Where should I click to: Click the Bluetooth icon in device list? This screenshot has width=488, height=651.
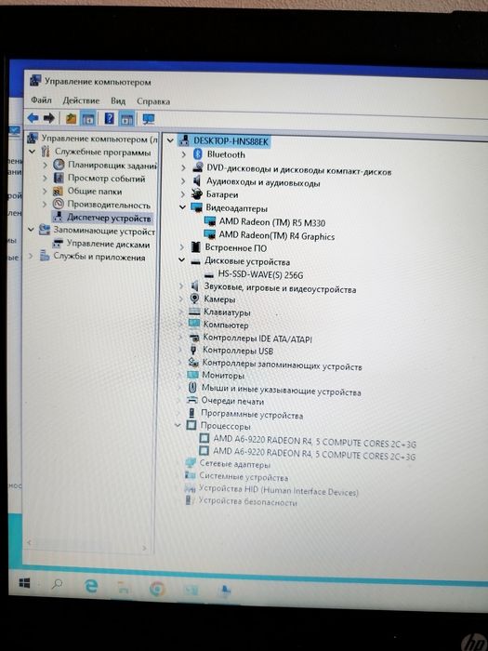(197, 154)
